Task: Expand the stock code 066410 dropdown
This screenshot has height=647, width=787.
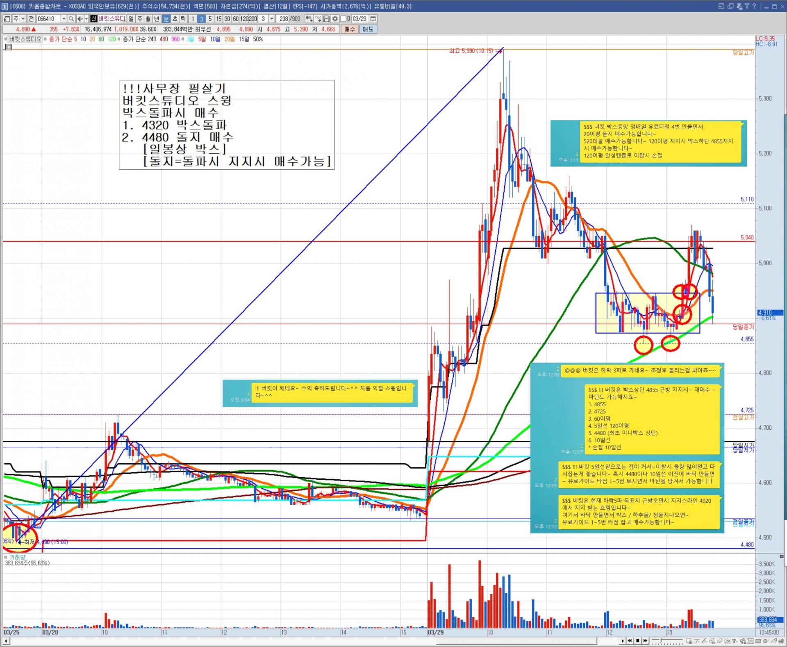Action: click(64, 19)
